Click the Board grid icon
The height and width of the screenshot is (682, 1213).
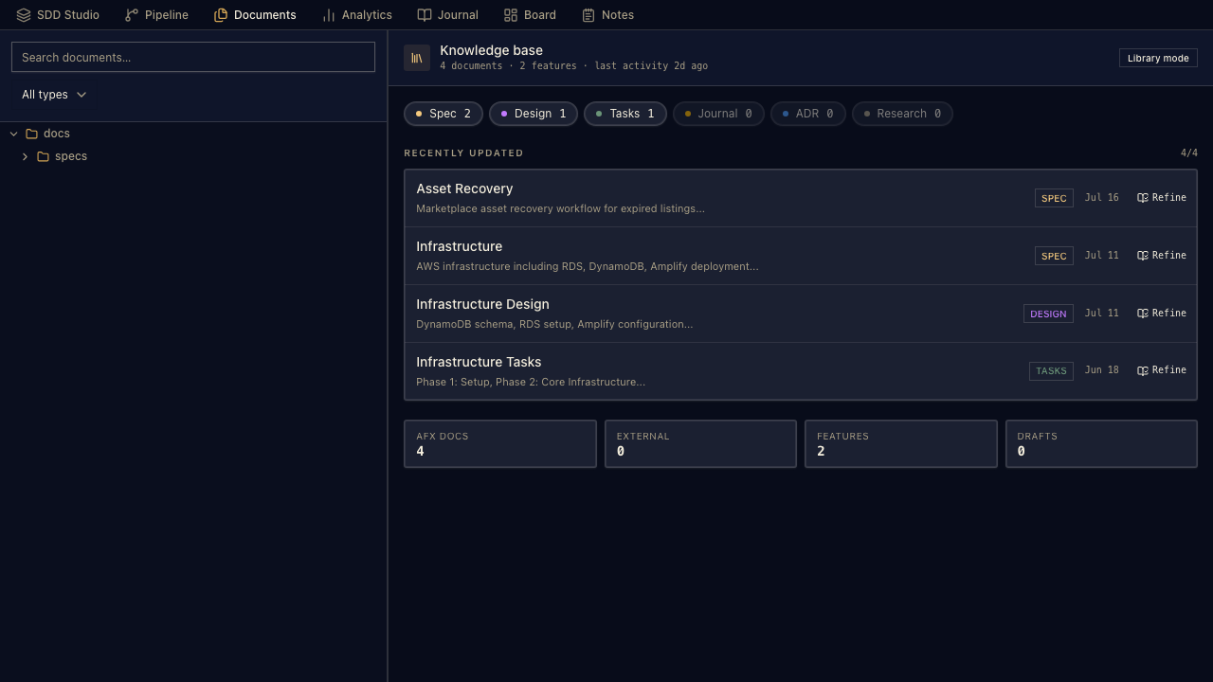pyautogui.click(x=511, y=15)
